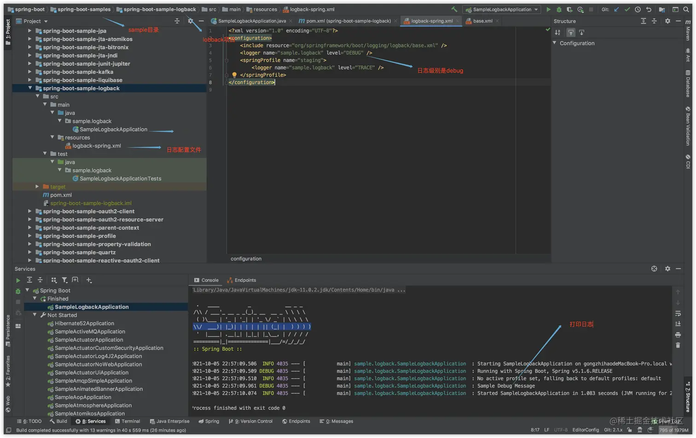This screenshot has height=438, width=696.
Task: Click the Git update project arrow
Action: click(x=616, y=9)
